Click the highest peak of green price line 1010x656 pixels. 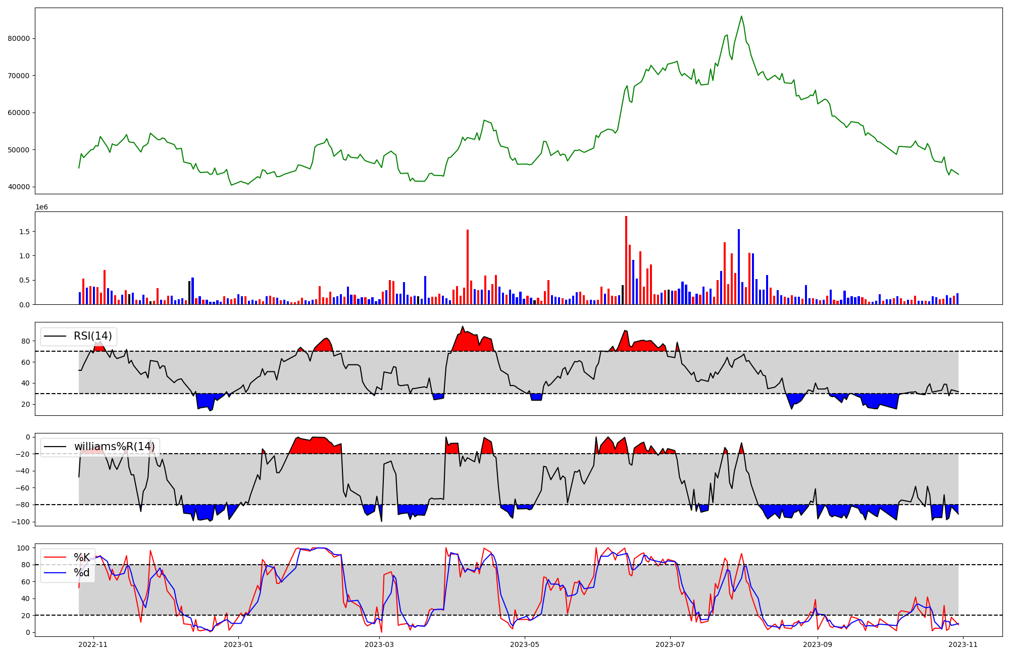pos(741,16)
